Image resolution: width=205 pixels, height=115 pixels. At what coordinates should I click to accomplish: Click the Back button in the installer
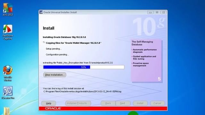(108, 103)
